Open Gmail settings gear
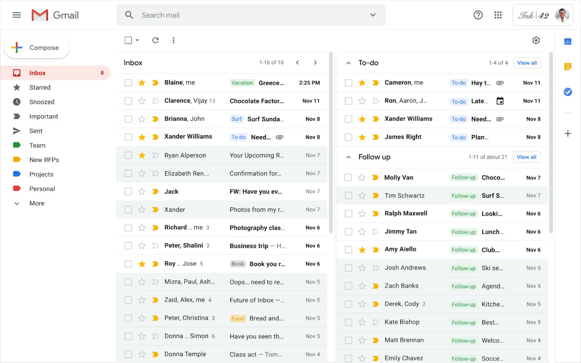 pos(536,40)
